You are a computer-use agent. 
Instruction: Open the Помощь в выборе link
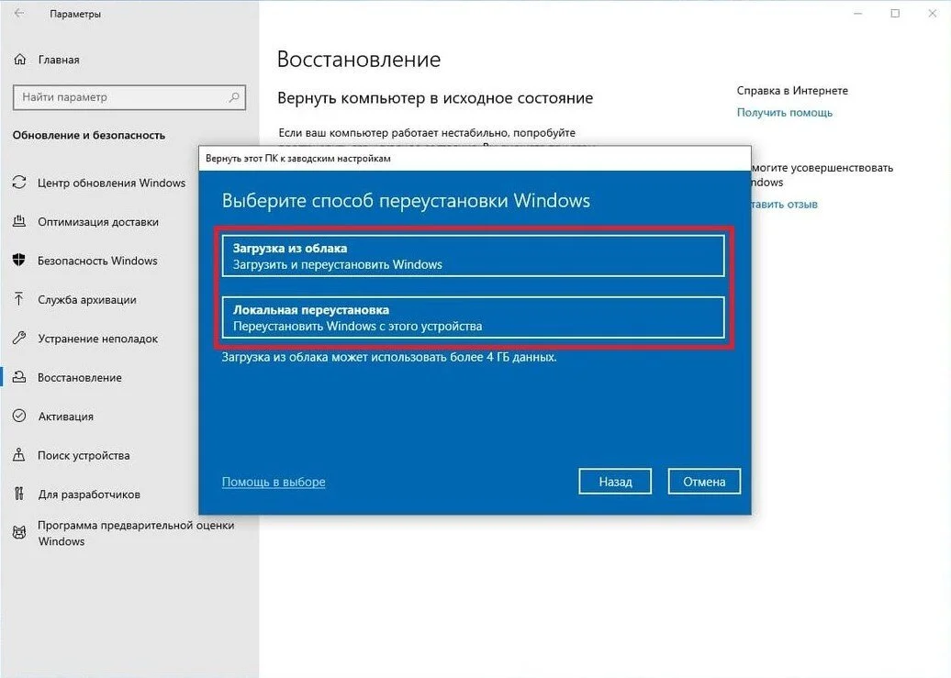point(274,482)
